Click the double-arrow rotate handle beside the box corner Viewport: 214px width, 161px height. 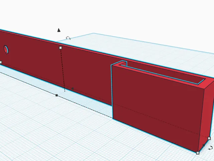click(211, 148)
